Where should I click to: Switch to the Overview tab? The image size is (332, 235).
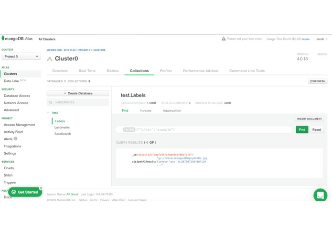pos(60,71)
